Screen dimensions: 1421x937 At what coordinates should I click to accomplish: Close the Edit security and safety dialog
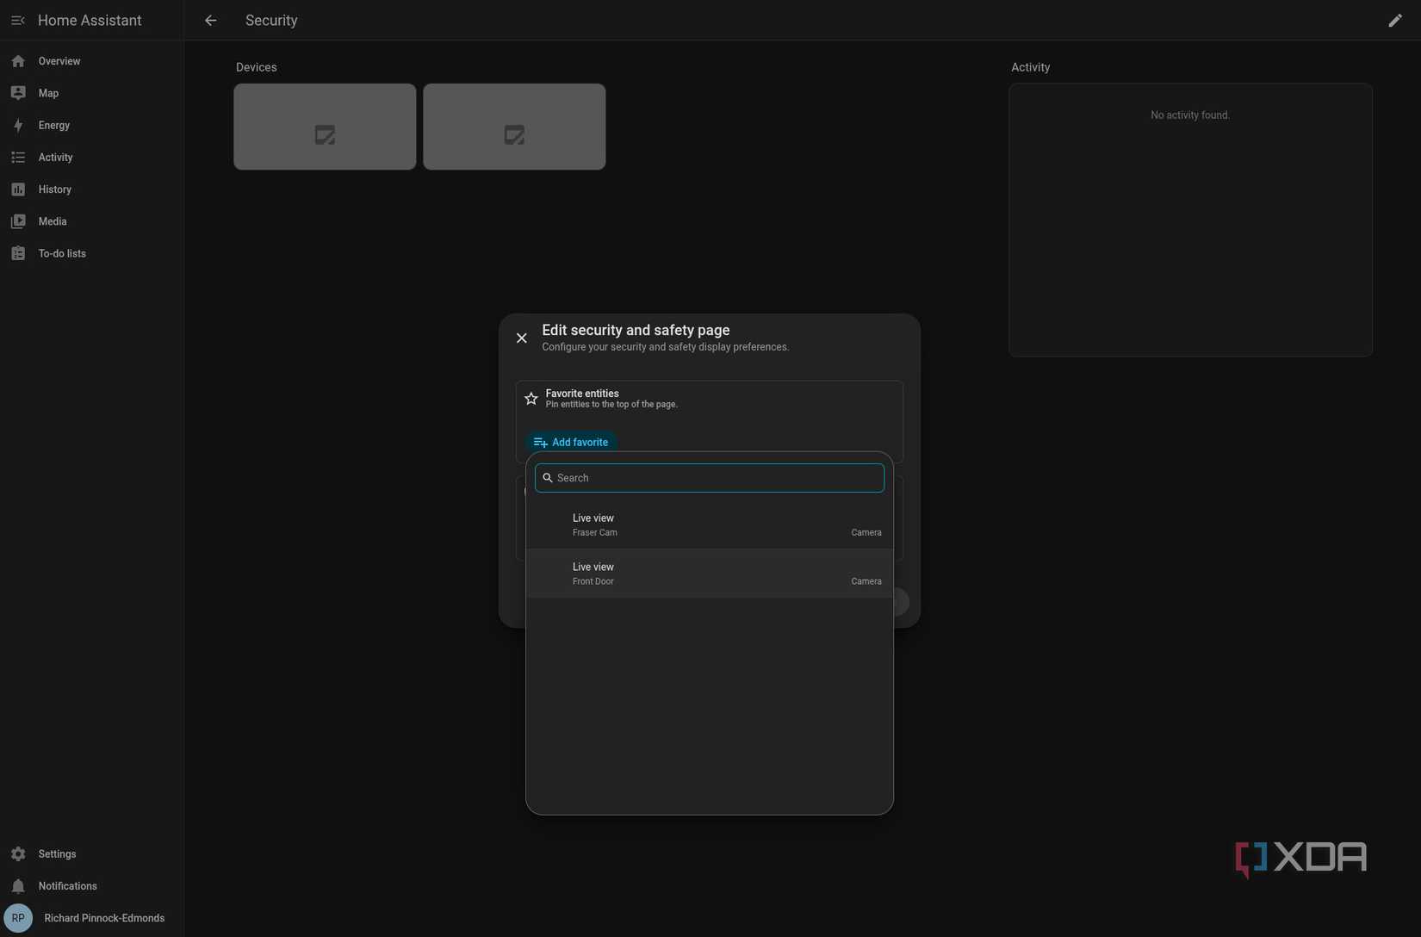coord(522,338)
